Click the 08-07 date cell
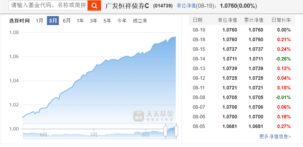The height and width of the screenshot is (147, 303). click(199, 107)
